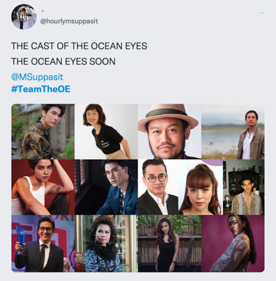View photo of man wearing fedora hat
The width and height of the screenshot is (276, 281).
point(170,131)
